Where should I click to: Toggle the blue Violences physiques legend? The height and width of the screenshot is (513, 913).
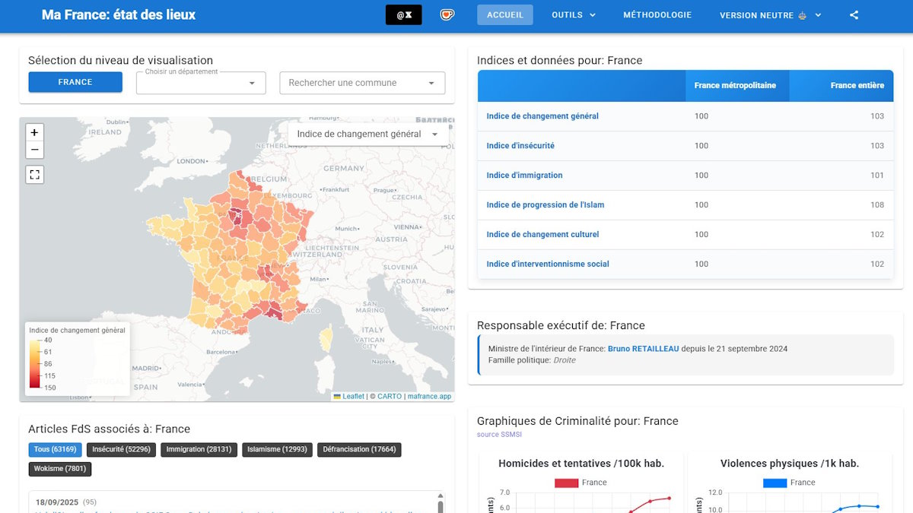coord(774,483)
